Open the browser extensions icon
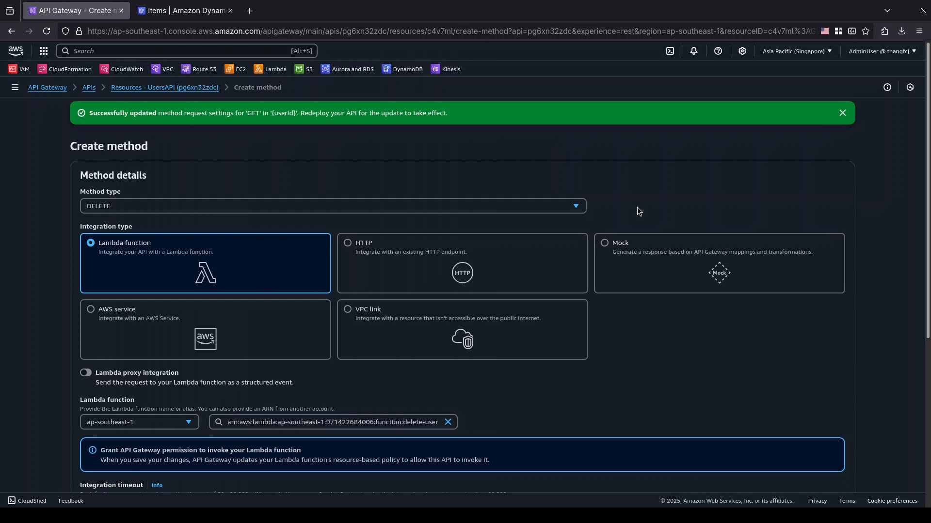 884,31
